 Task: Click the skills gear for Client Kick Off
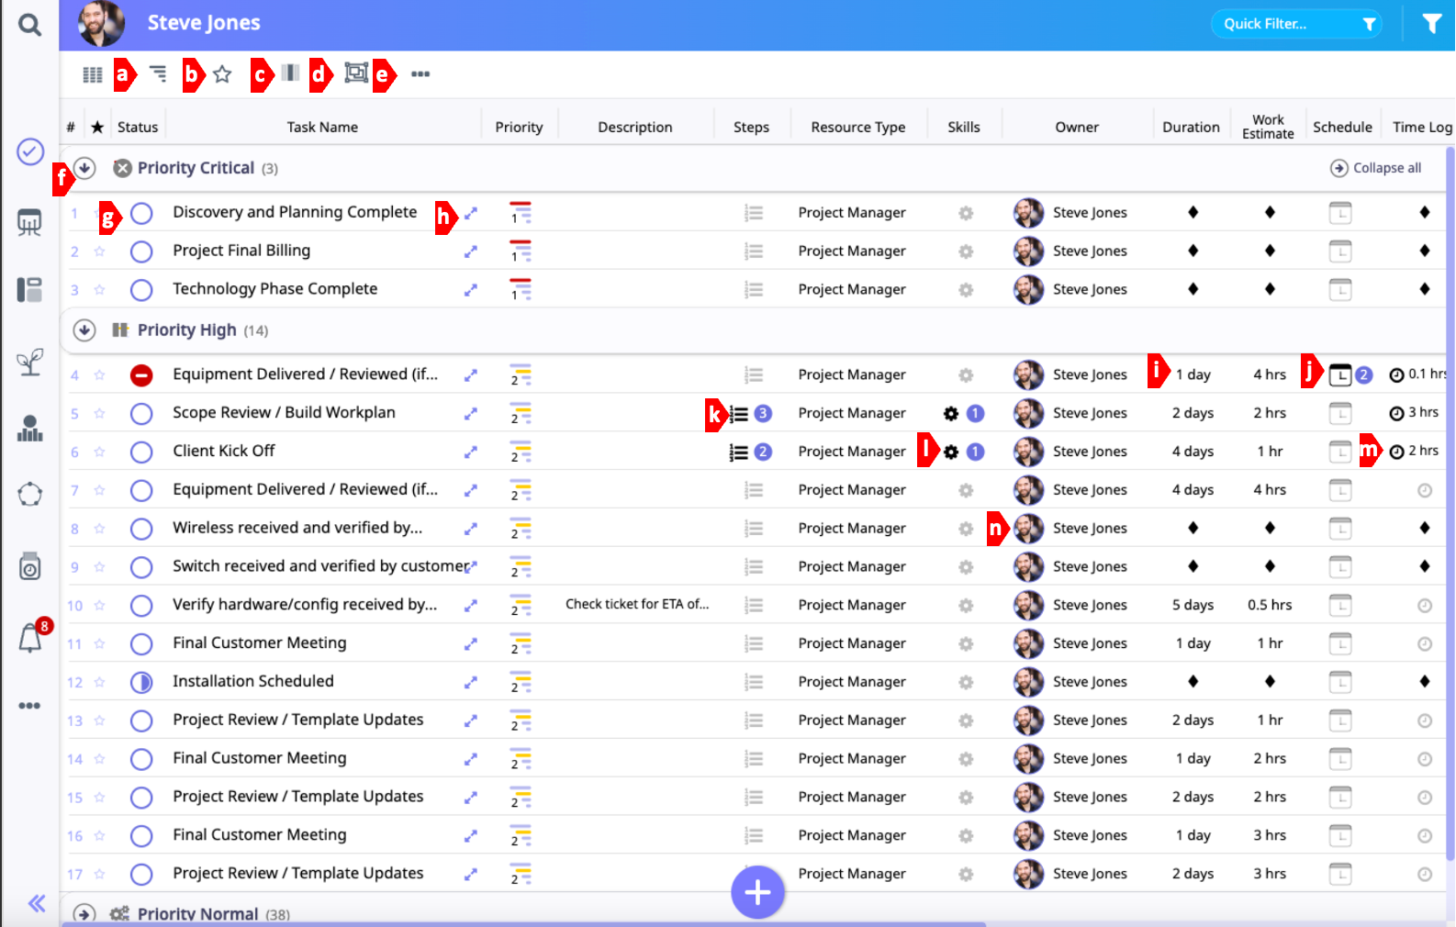click(951, 452)
